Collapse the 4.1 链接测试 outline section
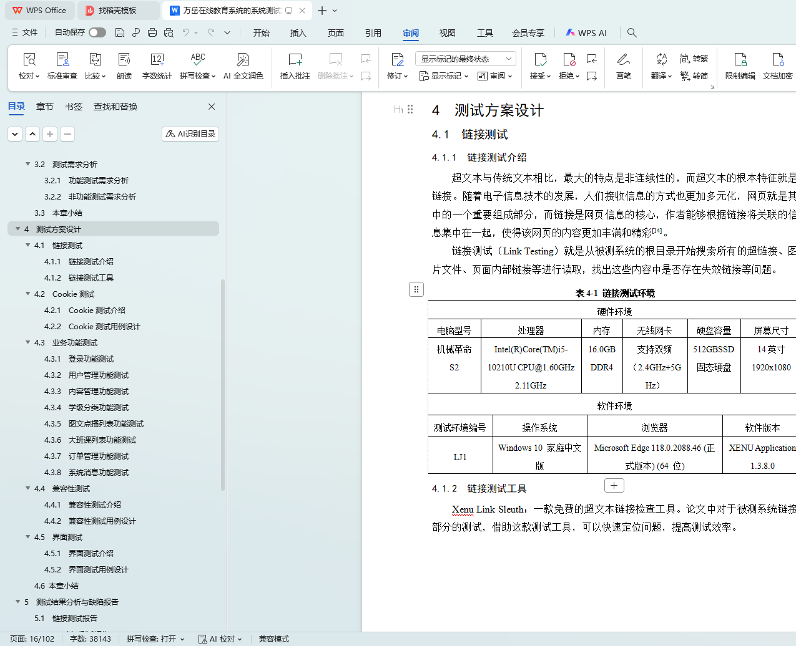The image size is (796, 646). [x=28, y=245]
